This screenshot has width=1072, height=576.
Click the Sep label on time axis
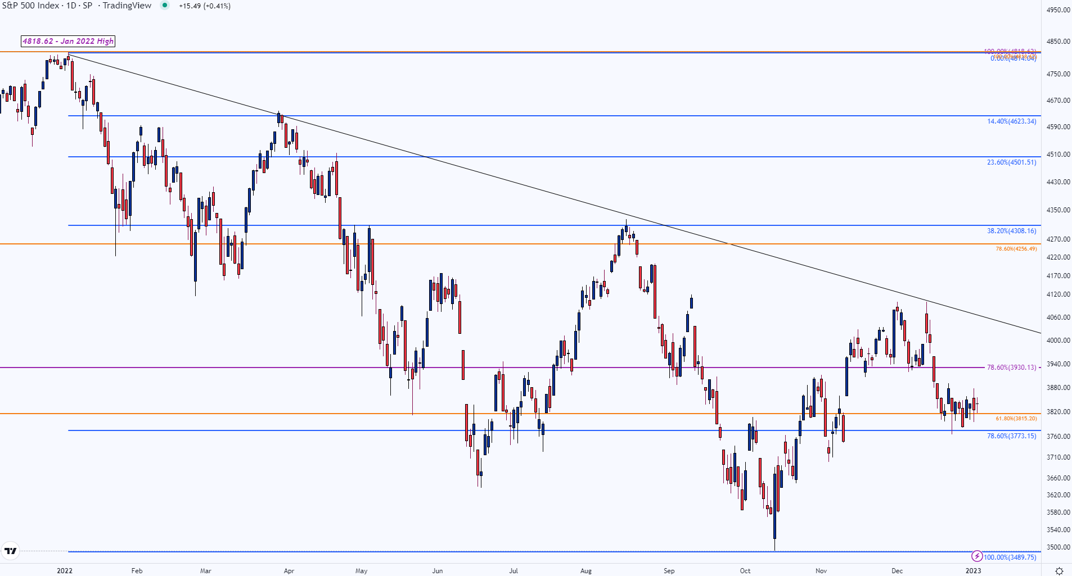tap(669, 571)
